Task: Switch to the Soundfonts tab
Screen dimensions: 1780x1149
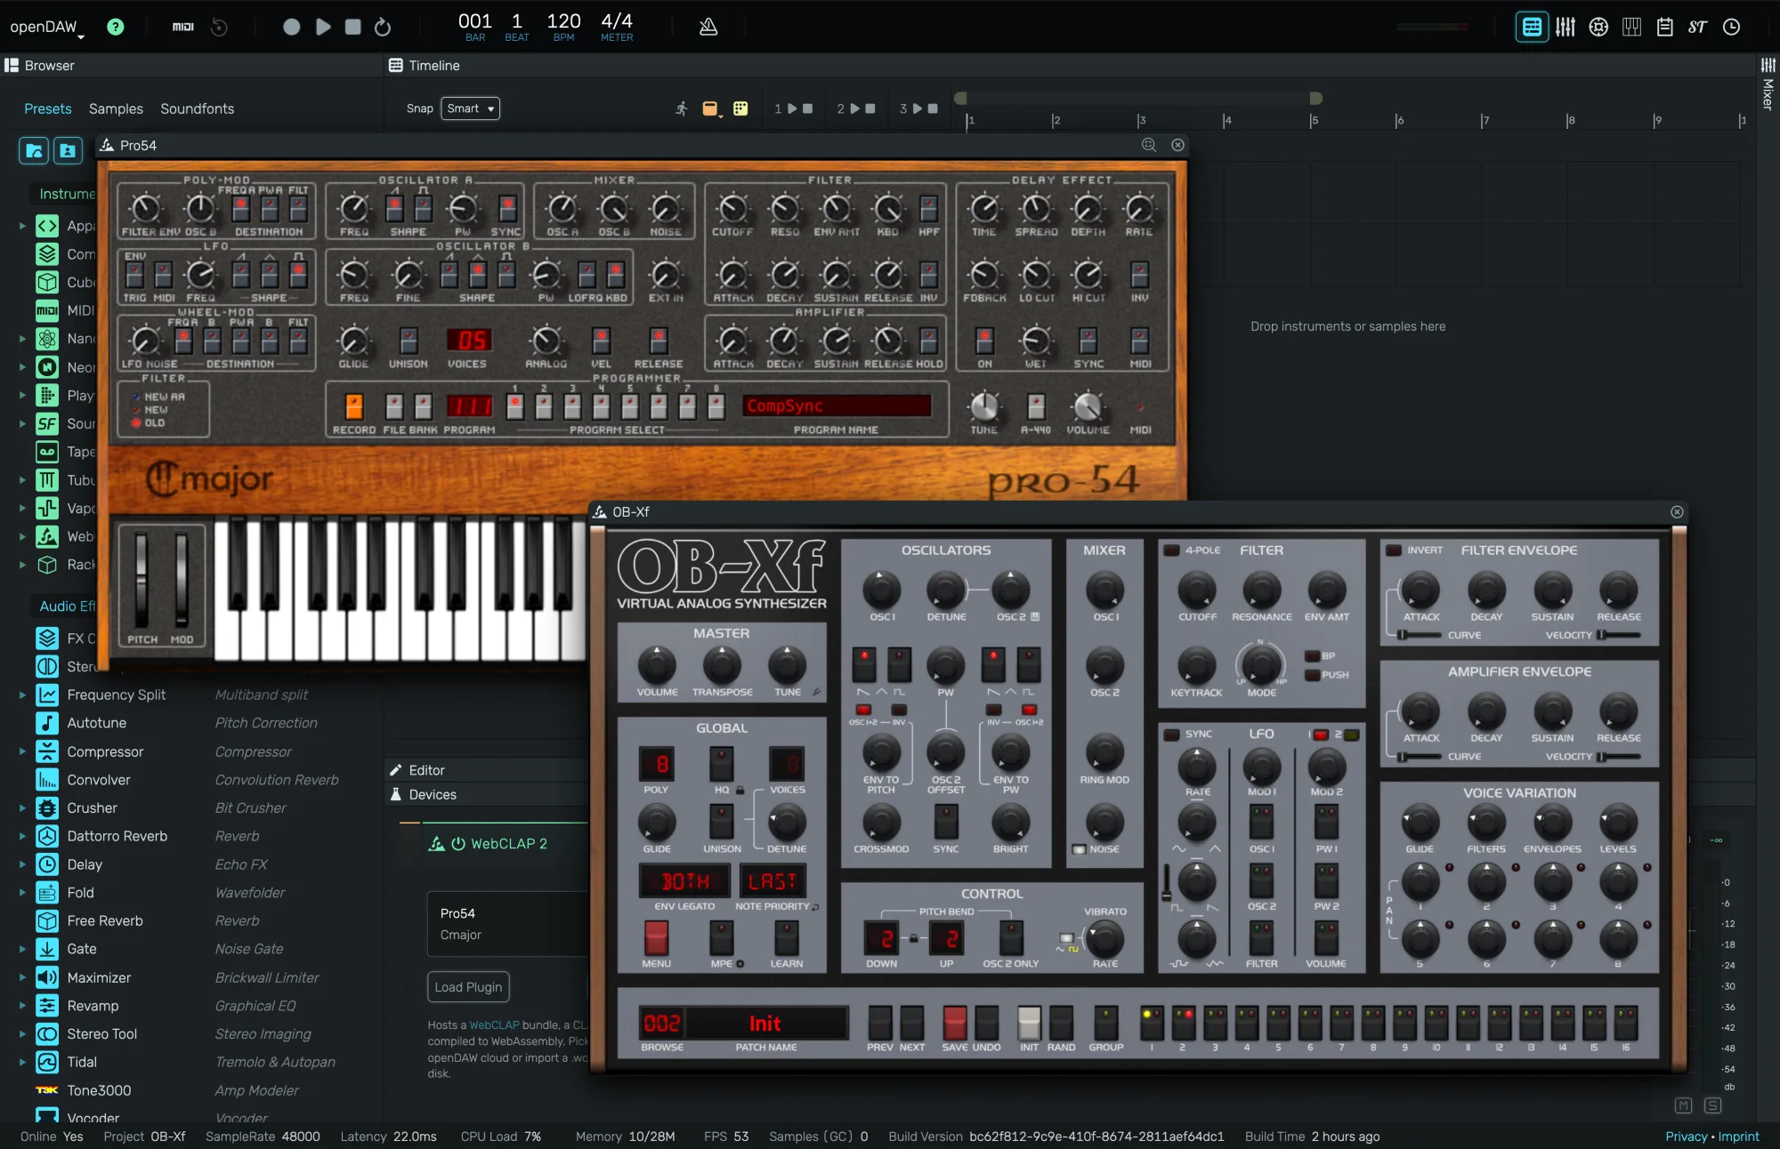Action: point(198,108)
